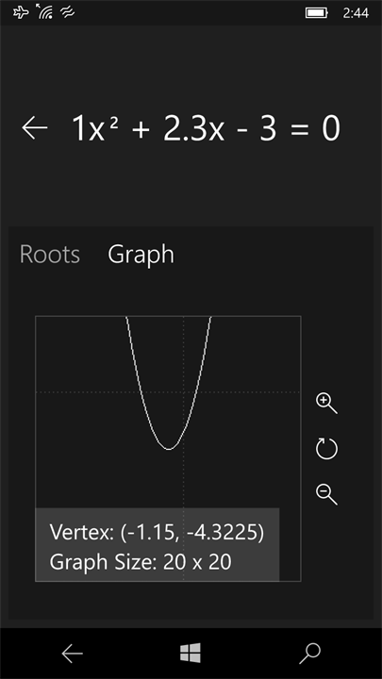Click the Graph Size 20 x 20 label
Viewport: 382px width, 679px height.
pos(141,562)
